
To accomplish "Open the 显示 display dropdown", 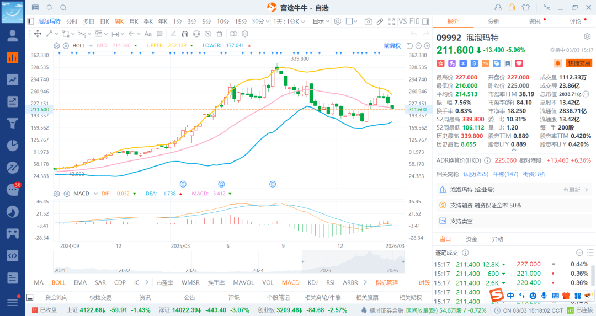I will (x=321, y=22).
